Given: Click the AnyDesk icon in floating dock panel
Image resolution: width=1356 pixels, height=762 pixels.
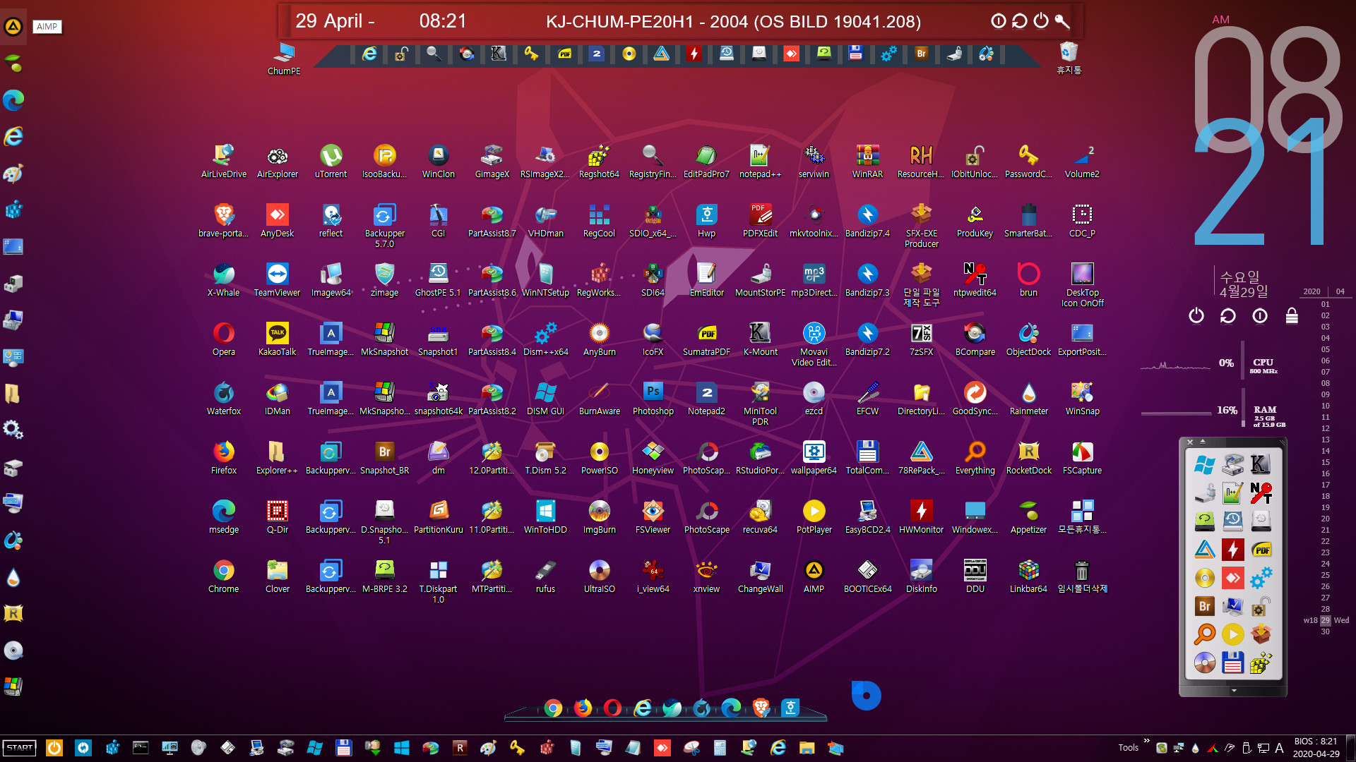Looking at the screenshot, I should click(x=1232, y=578).
